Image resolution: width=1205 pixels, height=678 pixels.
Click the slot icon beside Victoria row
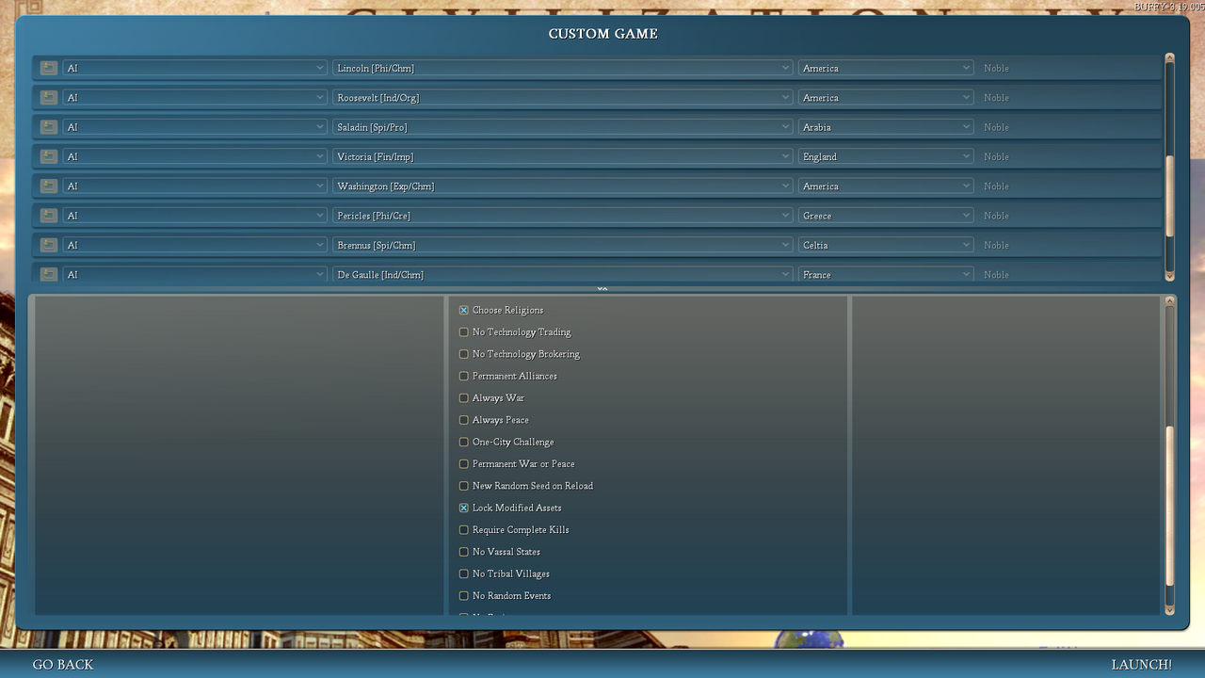pos(49,156)
